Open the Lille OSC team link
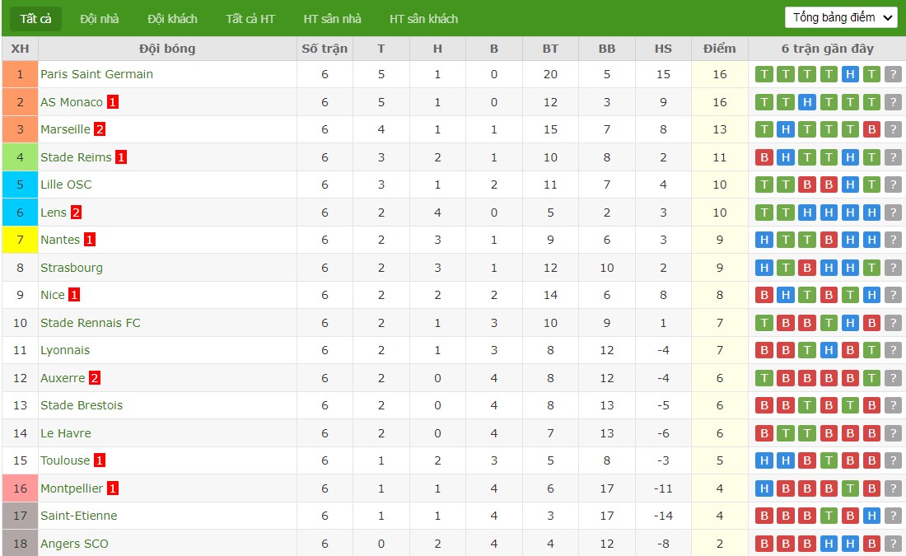This screenshot has width=906, height=556. pos(66,185)
